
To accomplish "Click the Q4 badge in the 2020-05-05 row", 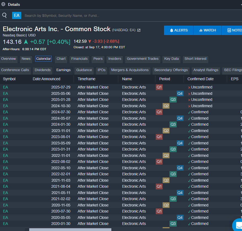I will [180, 217].
